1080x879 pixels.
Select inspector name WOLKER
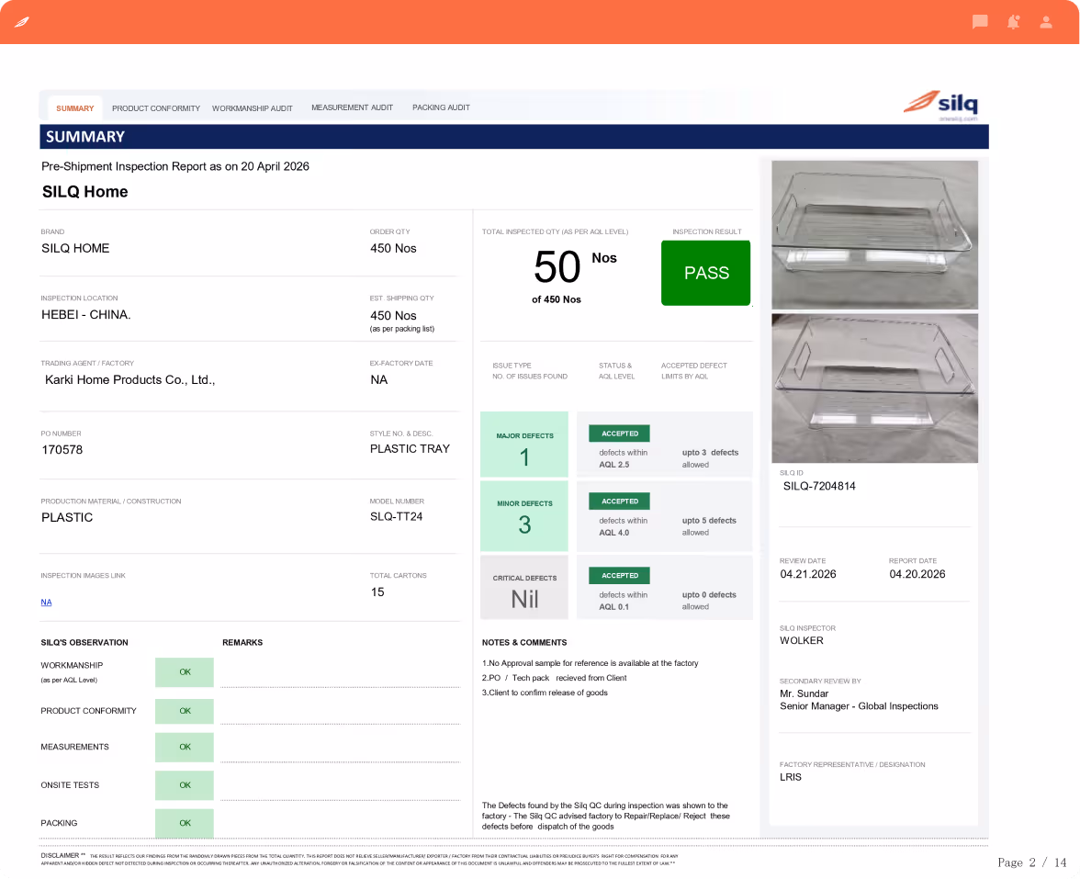click(802, 641)
